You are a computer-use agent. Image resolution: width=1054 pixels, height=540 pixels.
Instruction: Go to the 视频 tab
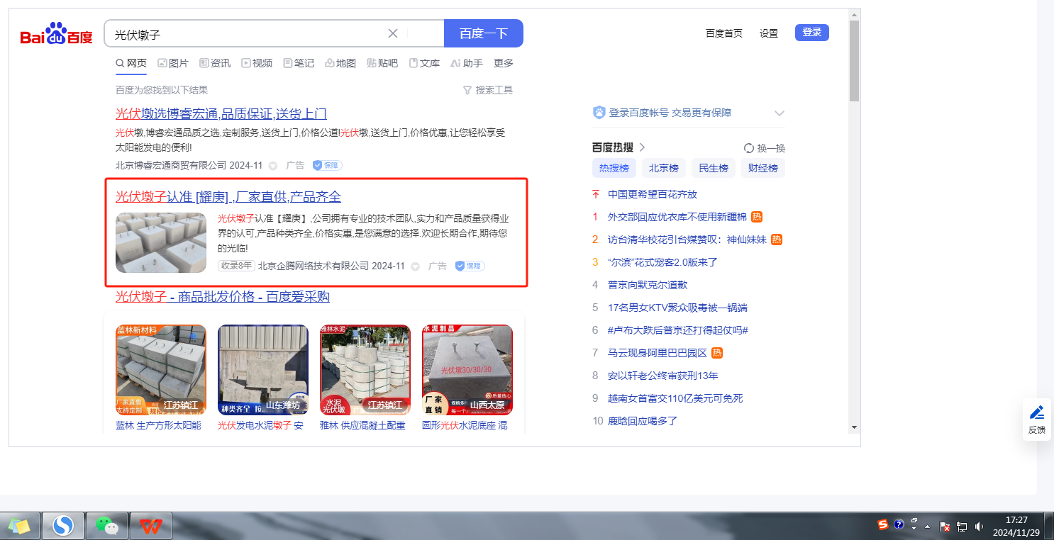tap(257, 63)
